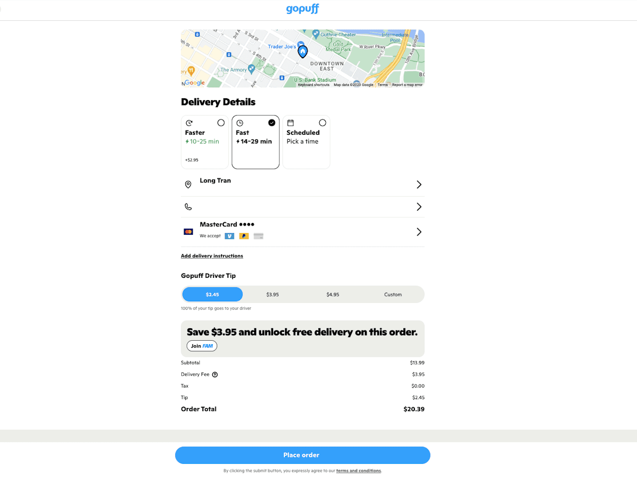Click the location pin icon beside Long Tran
Screen dimensions: 637x478
(x=188, y=184)
